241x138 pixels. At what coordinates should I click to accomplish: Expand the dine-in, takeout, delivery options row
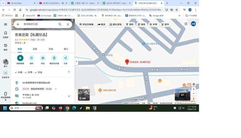[x=43, y=72]
